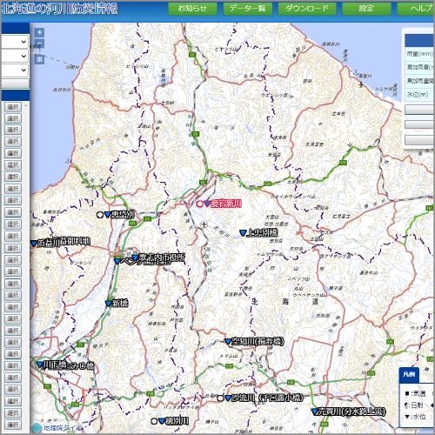Screen dimensions: 435x435
Task: Open the ダウンロード menu
Action: click(307, 9)
